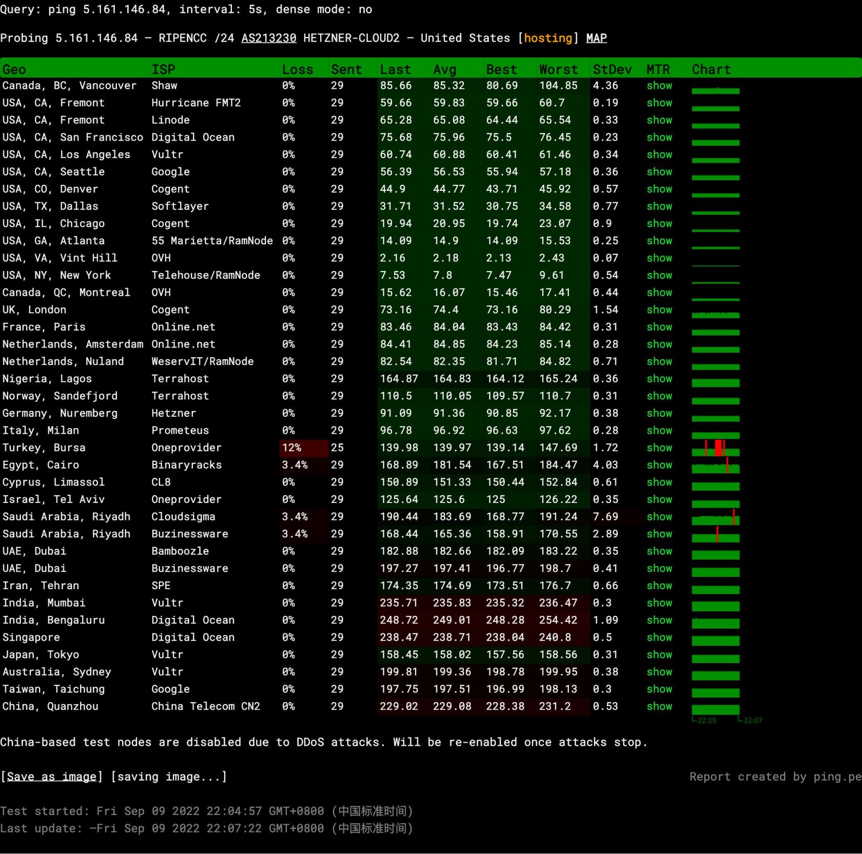Click the orange hosting tag
Image resolution: width=862 pixels, height=854 pixels.
point(547,38)
